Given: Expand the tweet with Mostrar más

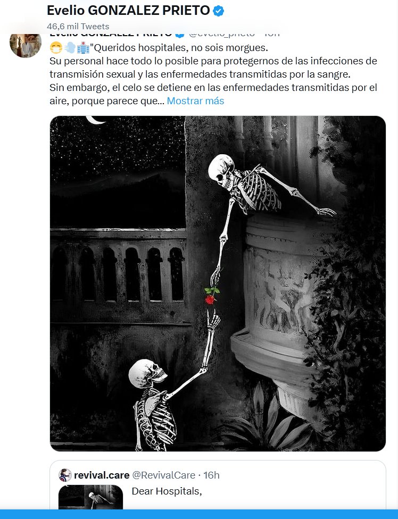Looking at the screenshot, I should click(x=195, y=101).
